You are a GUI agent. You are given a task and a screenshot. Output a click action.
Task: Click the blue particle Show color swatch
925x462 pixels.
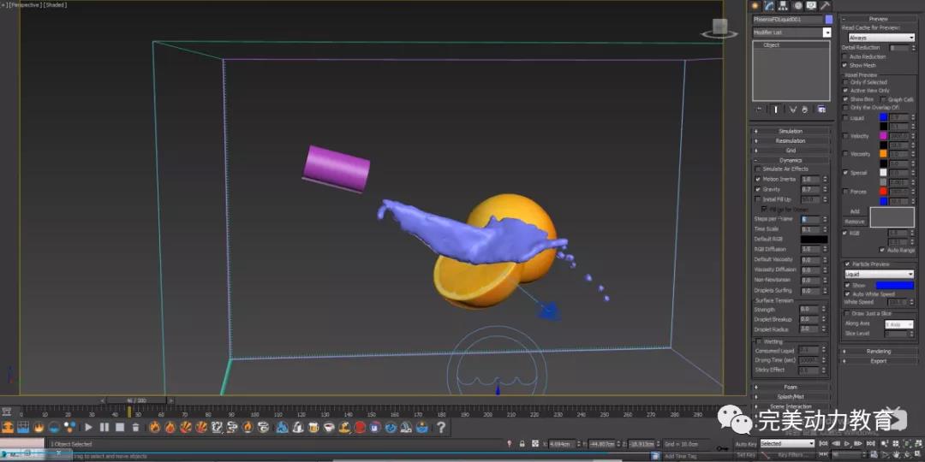tap(893, 286)
